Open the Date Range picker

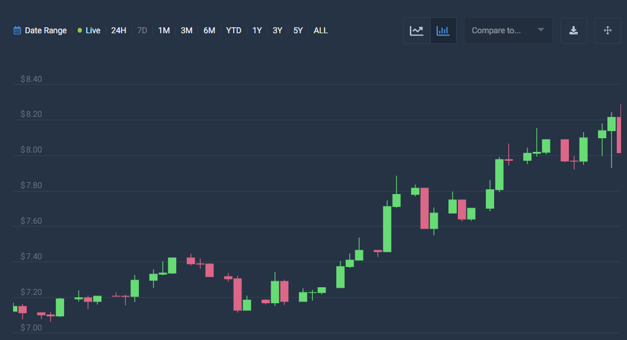(x=45, y=30)
